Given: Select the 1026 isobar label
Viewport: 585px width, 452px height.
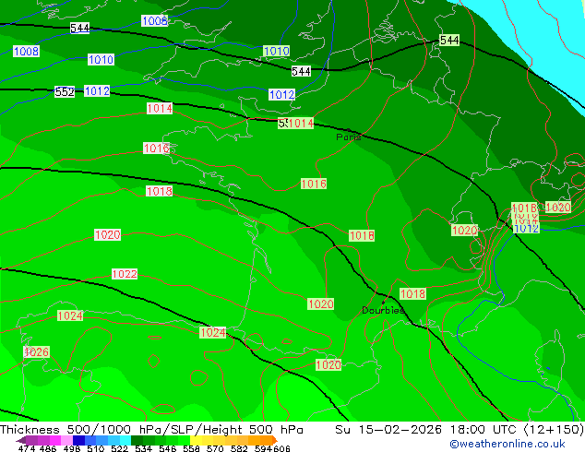Looking at the screenshot, I should [37, 351].
